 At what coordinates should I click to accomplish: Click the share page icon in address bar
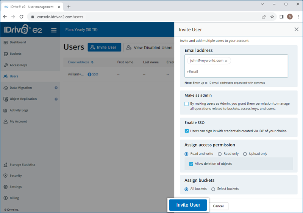coord(264,17)
